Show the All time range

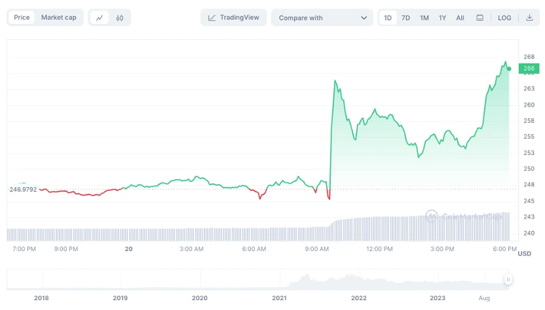(x=460, y=18)
